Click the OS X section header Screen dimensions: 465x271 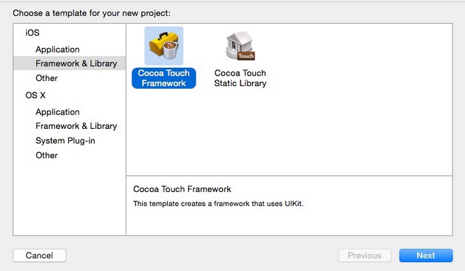35,95
